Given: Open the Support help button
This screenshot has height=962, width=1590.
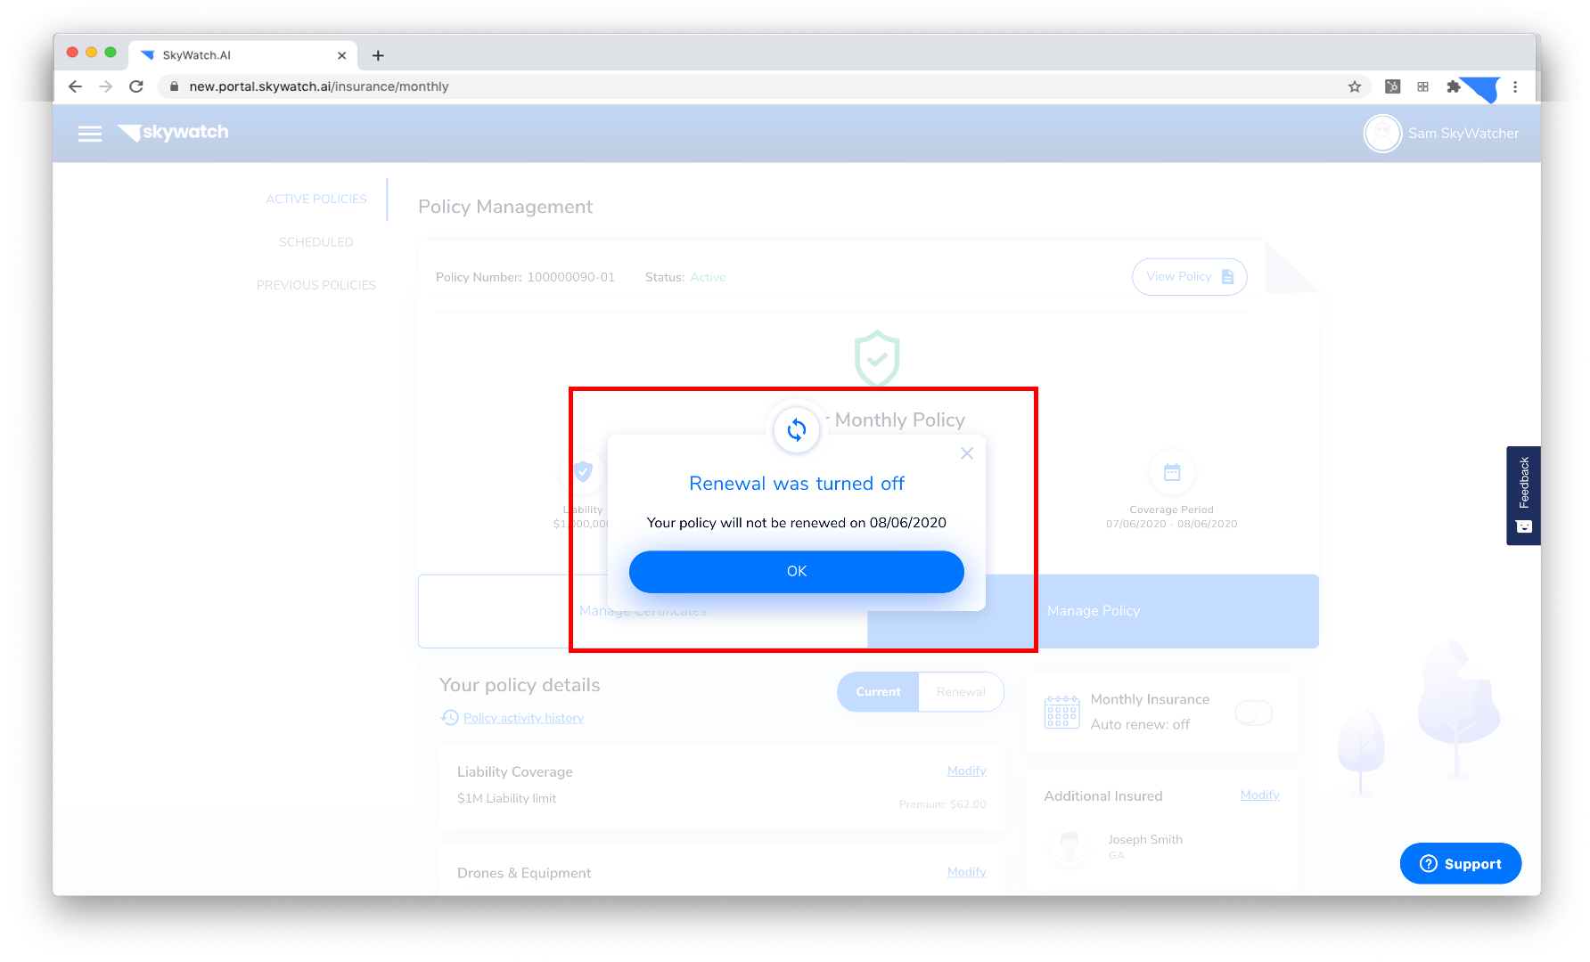Looking at the screenshot, I should coord(1460,863).
